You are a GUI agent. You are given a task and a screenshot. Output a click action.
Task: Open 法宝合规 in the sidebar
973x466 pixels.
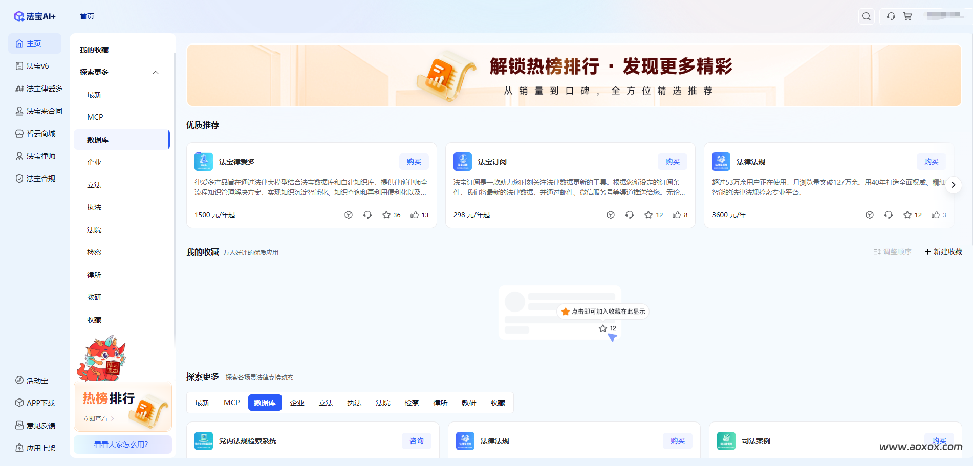click(35, 179)
